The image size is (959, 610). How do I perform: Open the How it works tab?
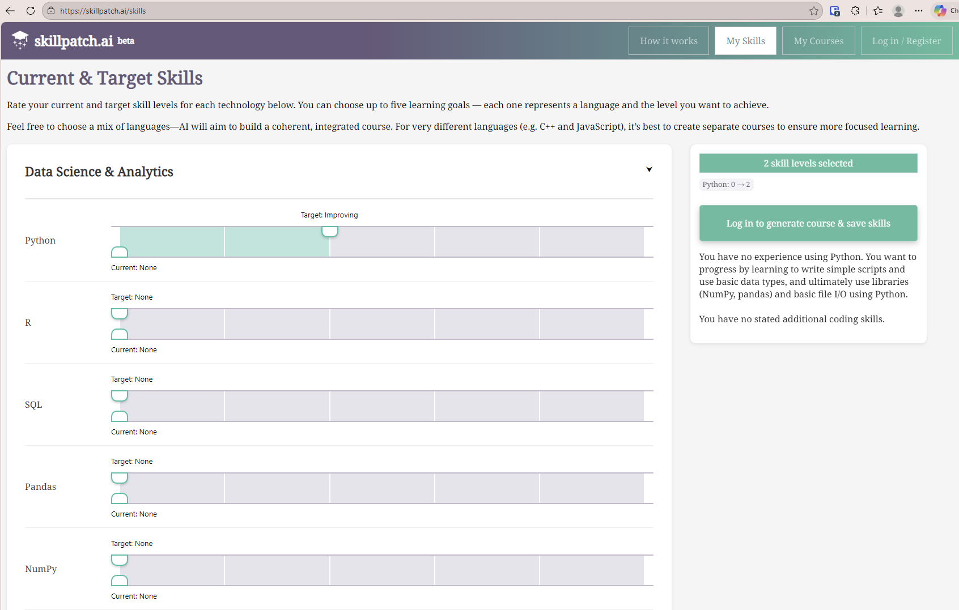pos(669,41)
